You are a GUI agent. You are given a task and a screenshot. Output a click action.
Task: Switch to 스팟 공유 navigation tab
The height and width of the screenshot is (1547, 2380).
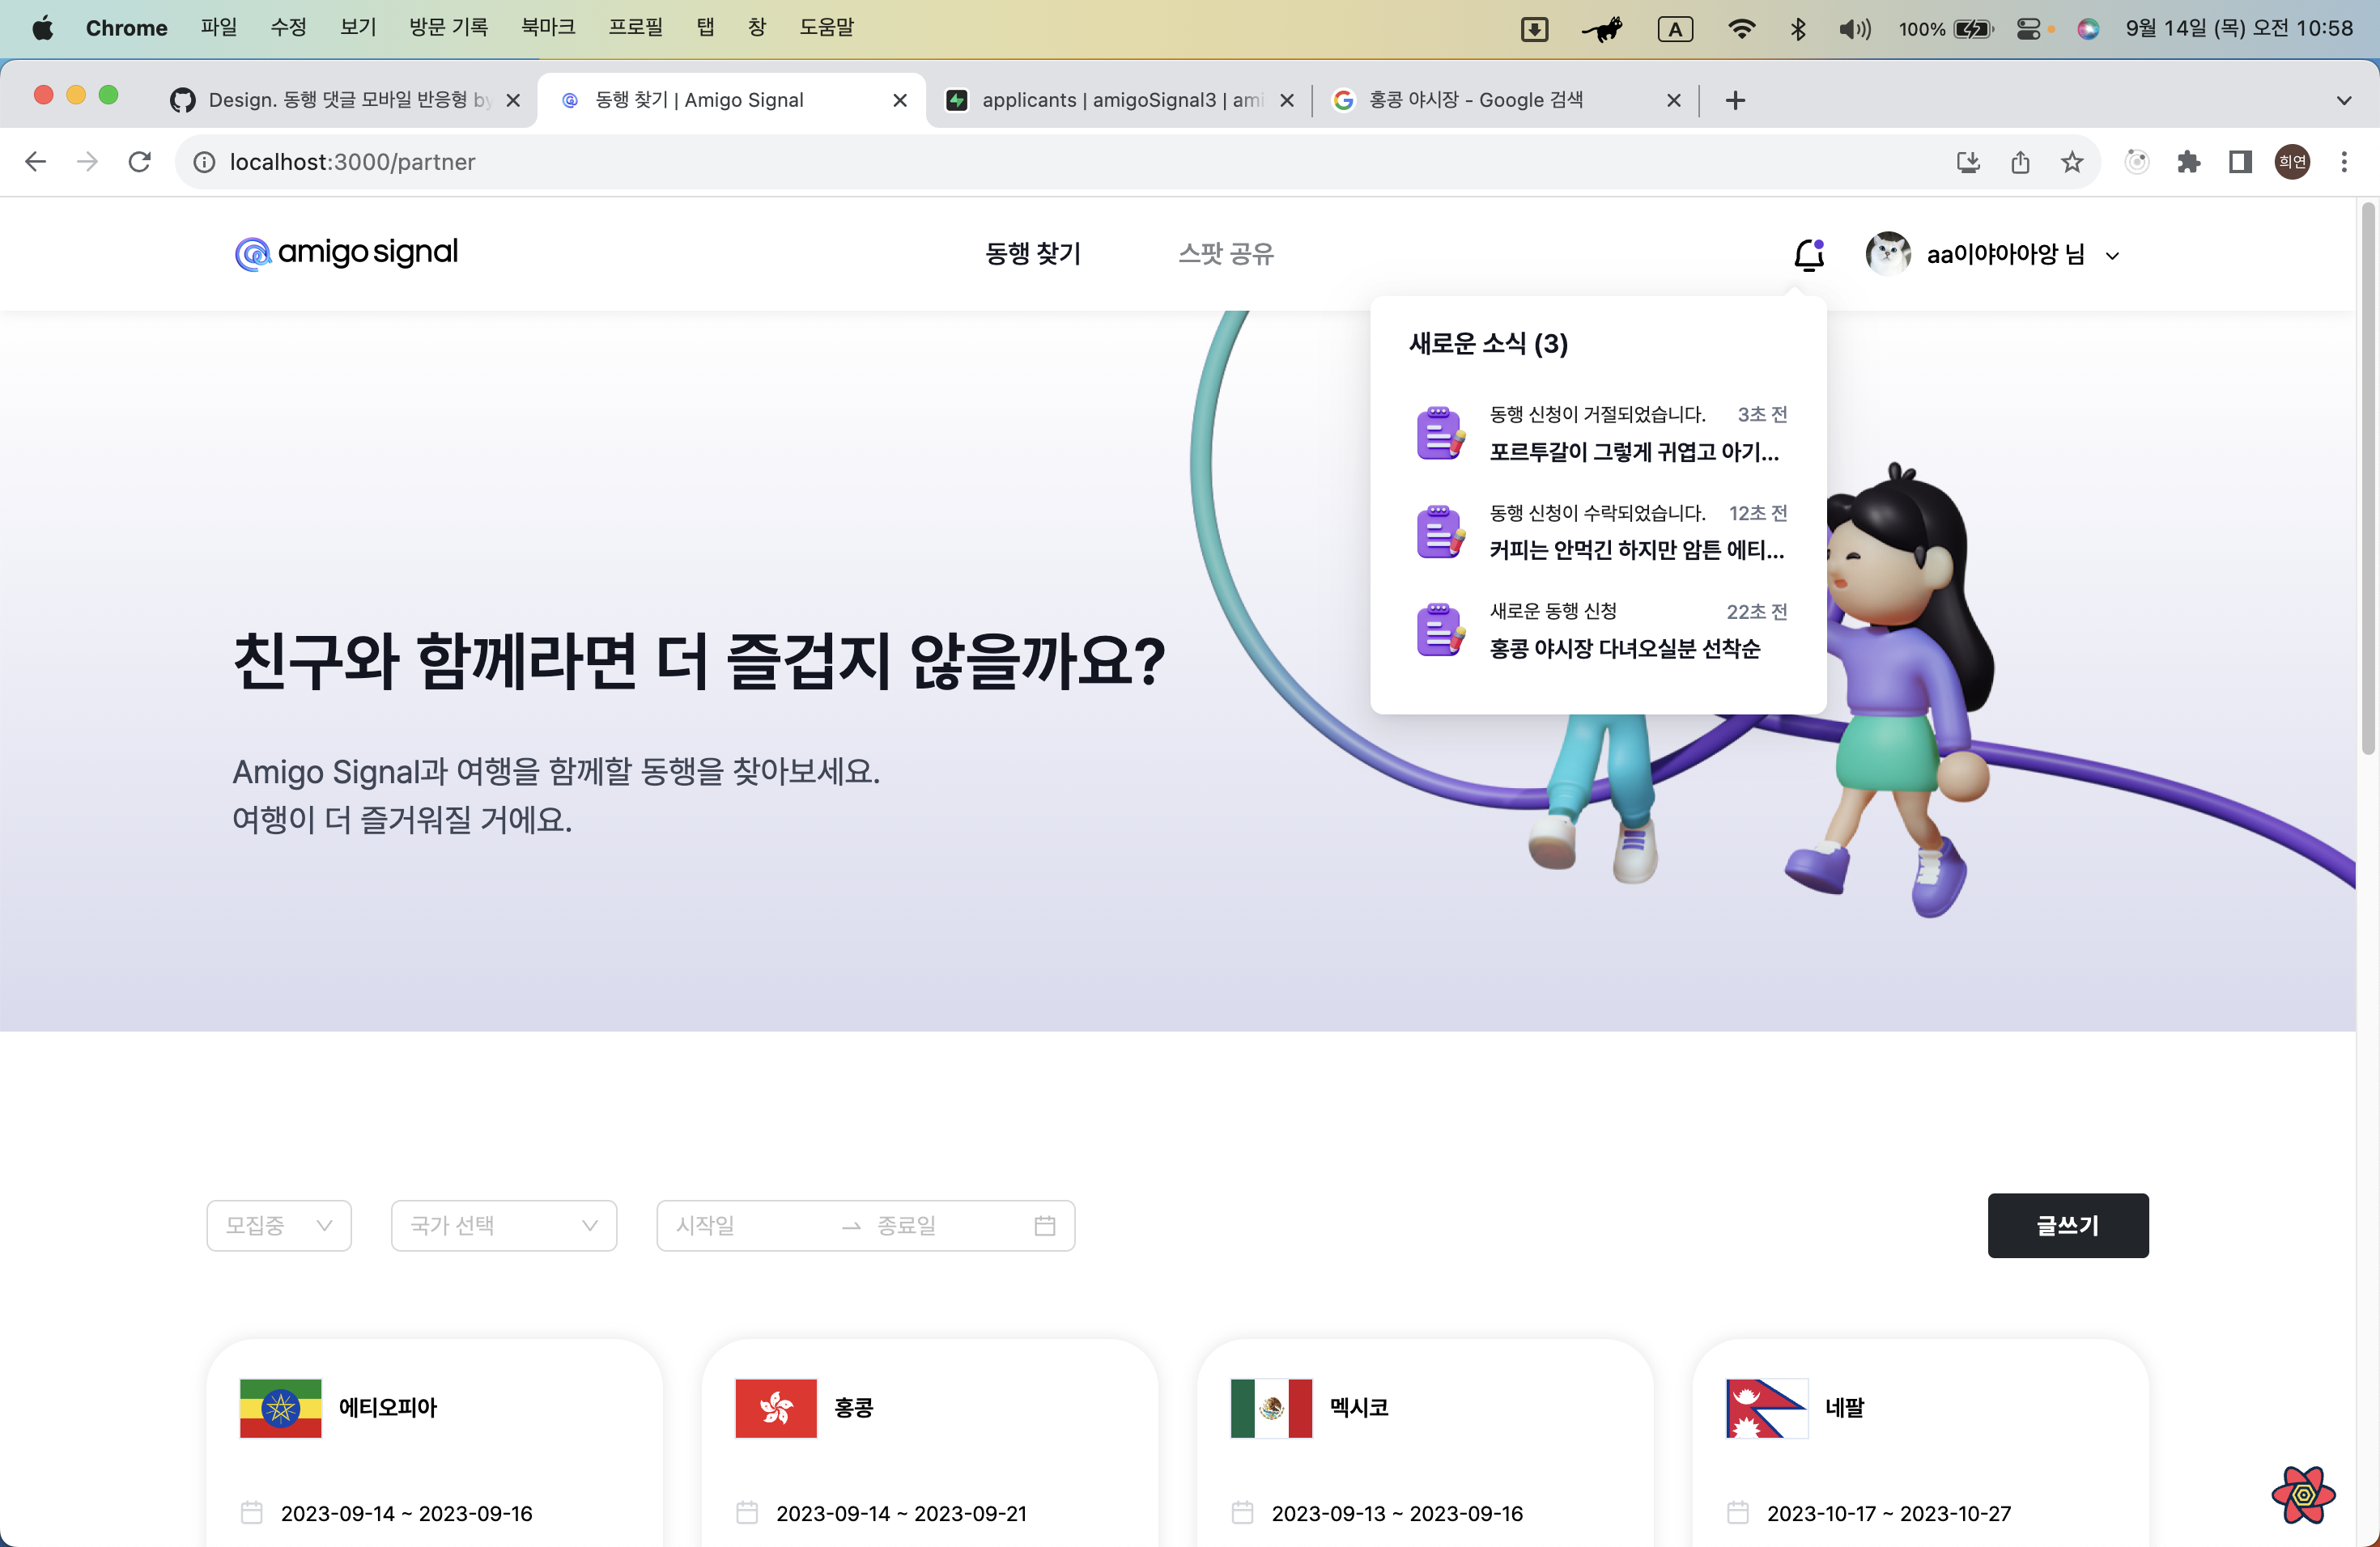point(1226,254)
